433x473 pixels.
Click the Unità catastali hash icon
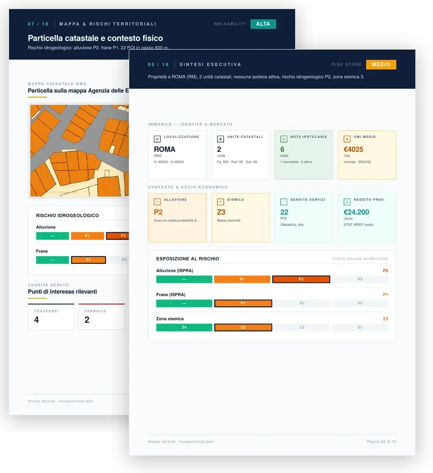[x=221, y=139]
